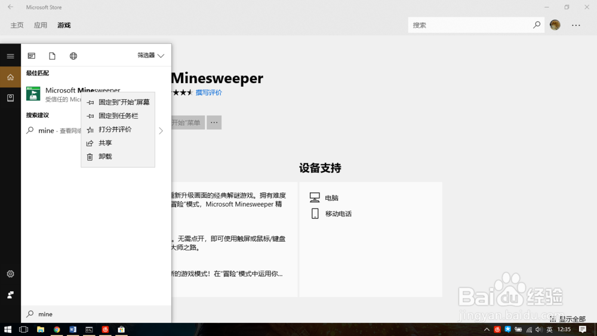The width and height of the screenshot is (597, 336).
Task: Open the ellipsis button beside pin button
Action: [x=214, y=123]
